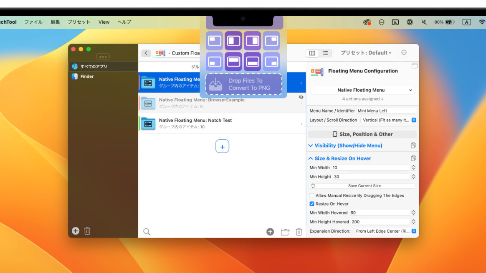The image size is (486, 273).
Task: Open Size, Position & Other section
Action: coord(362,134)
